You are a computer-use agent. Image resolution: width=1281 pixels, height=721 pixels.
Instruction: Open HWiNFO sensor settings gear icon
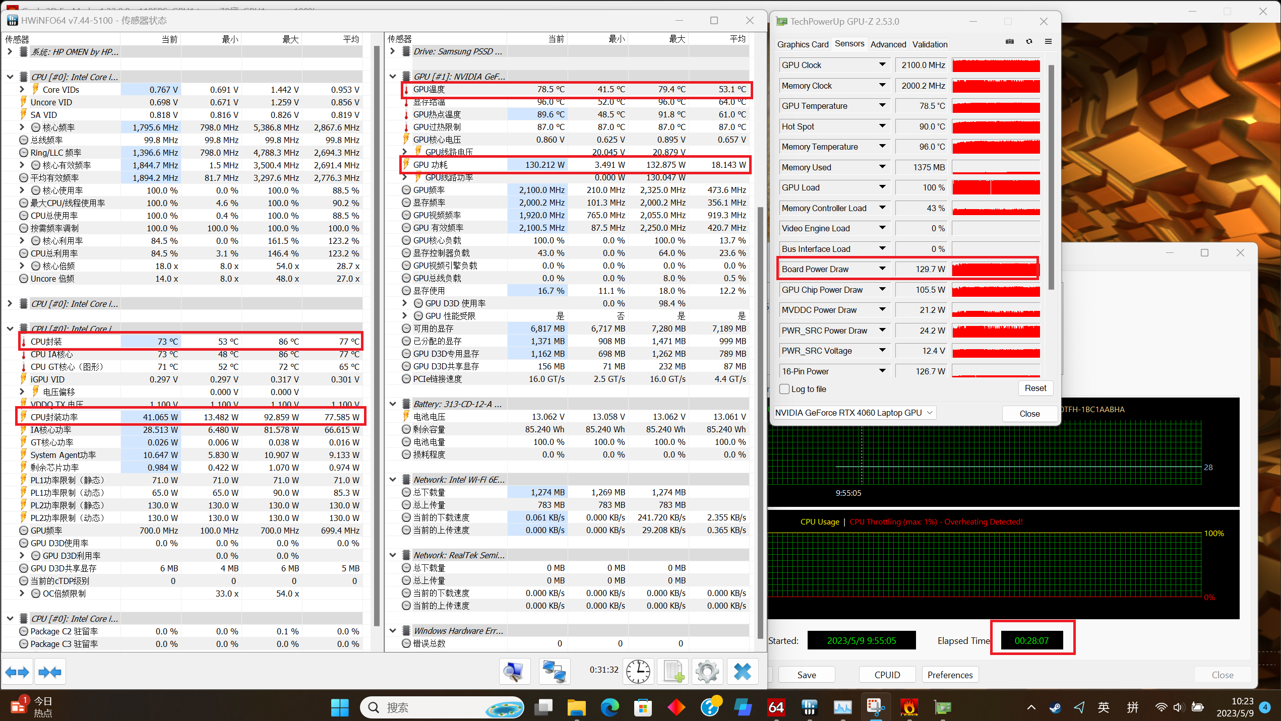pos(707,672)
